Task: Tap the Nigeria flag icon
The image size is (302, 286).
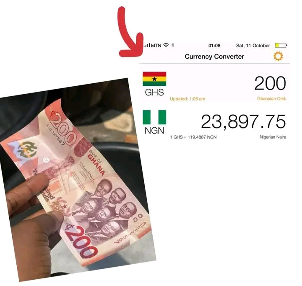Action: click(154, 117)
